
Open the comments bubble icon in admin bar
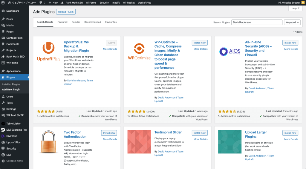(41, 3)
